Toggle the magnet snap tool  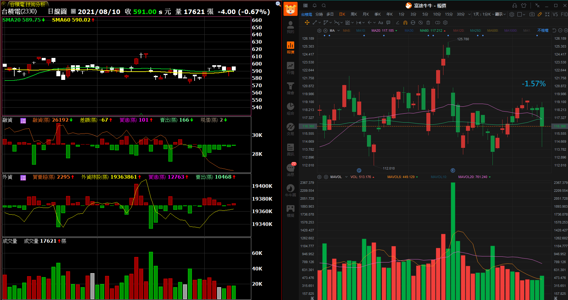[x=405, y=23]
